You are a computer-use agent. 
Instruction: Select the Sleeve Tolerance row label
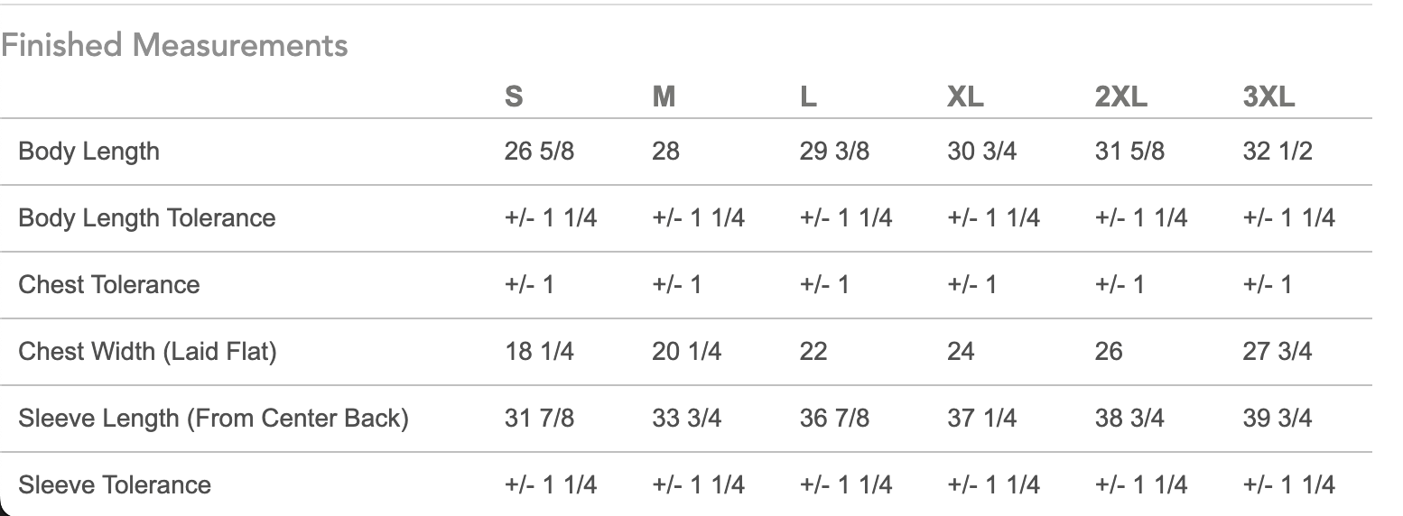point(114,484)
